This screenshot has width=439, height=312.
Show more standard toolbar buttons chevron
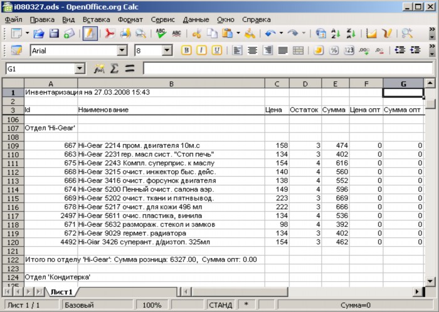(432, 29)
